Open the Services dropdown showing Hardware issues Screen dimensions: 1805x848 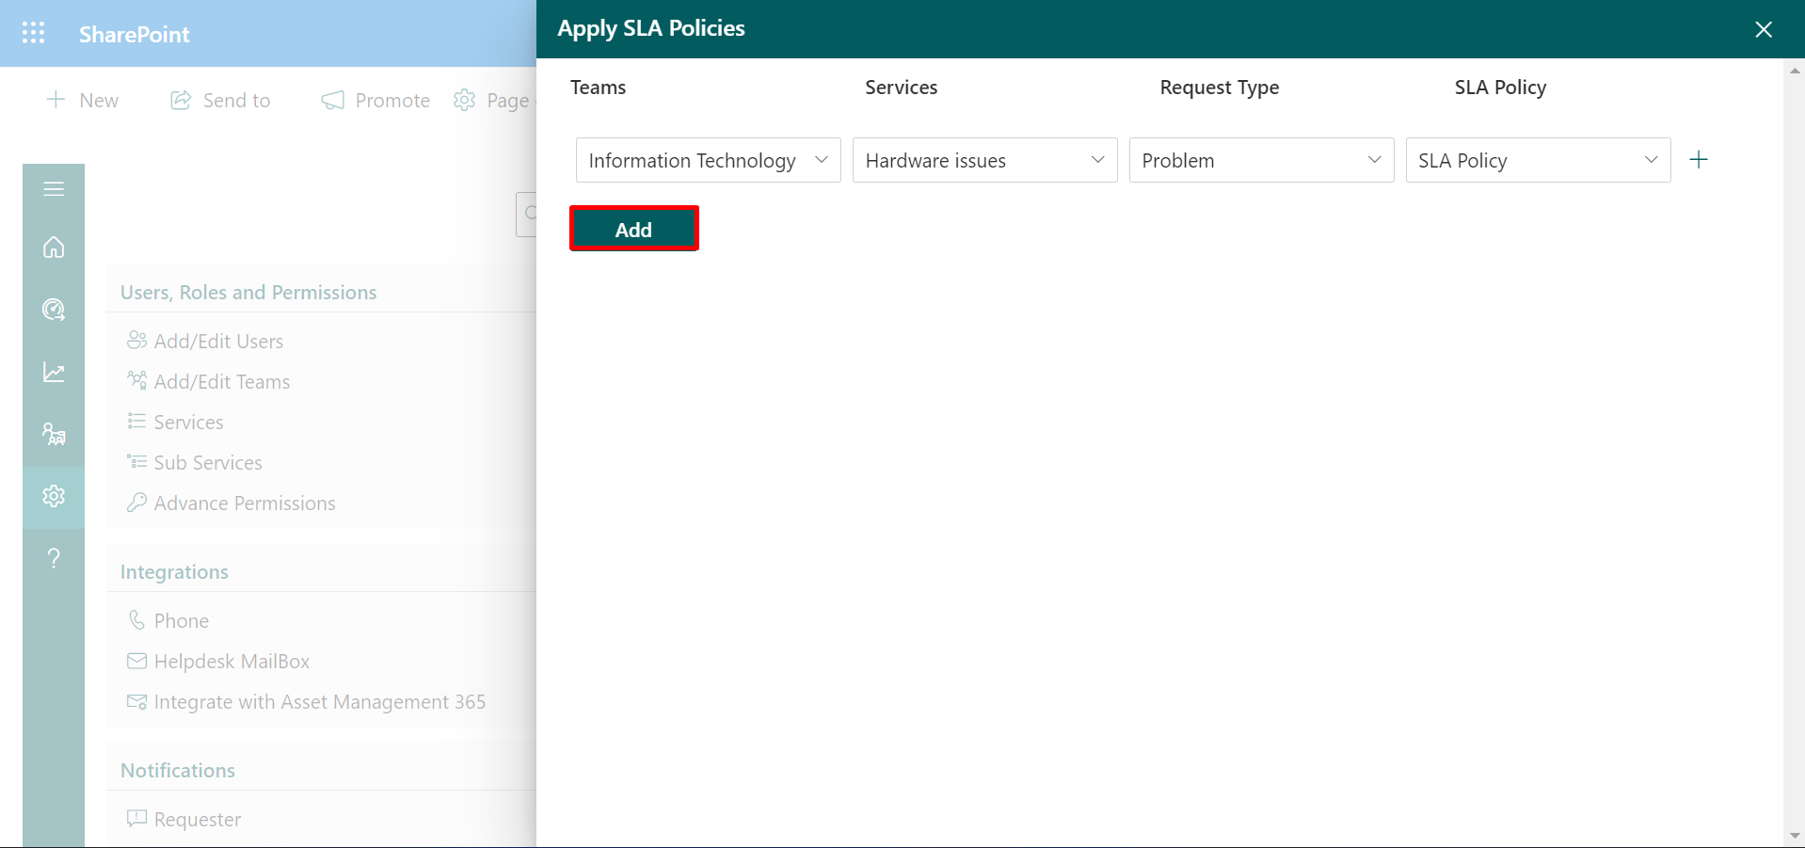click(x=985, y=160)
